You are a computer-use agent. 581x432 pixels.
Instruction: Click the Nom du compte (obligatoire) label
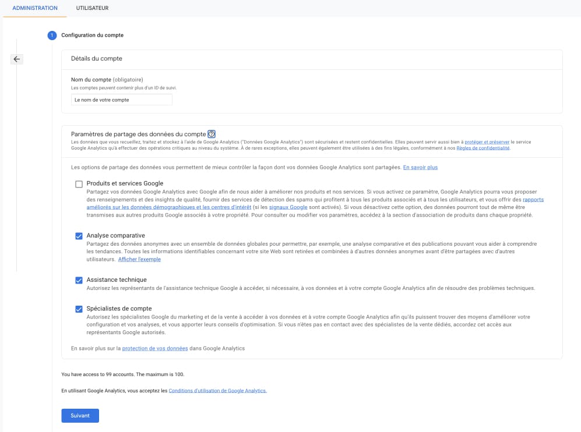[107, 80]
